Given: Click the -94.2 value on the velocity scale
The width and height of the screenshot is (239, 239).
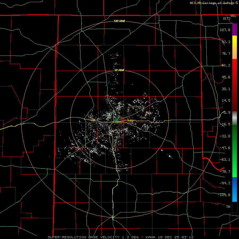Looking at the screenshot, I should 225,183.
